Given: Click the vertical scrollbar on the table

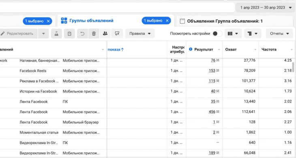Looking at the screenshot, I should click(x=293, y=67).
